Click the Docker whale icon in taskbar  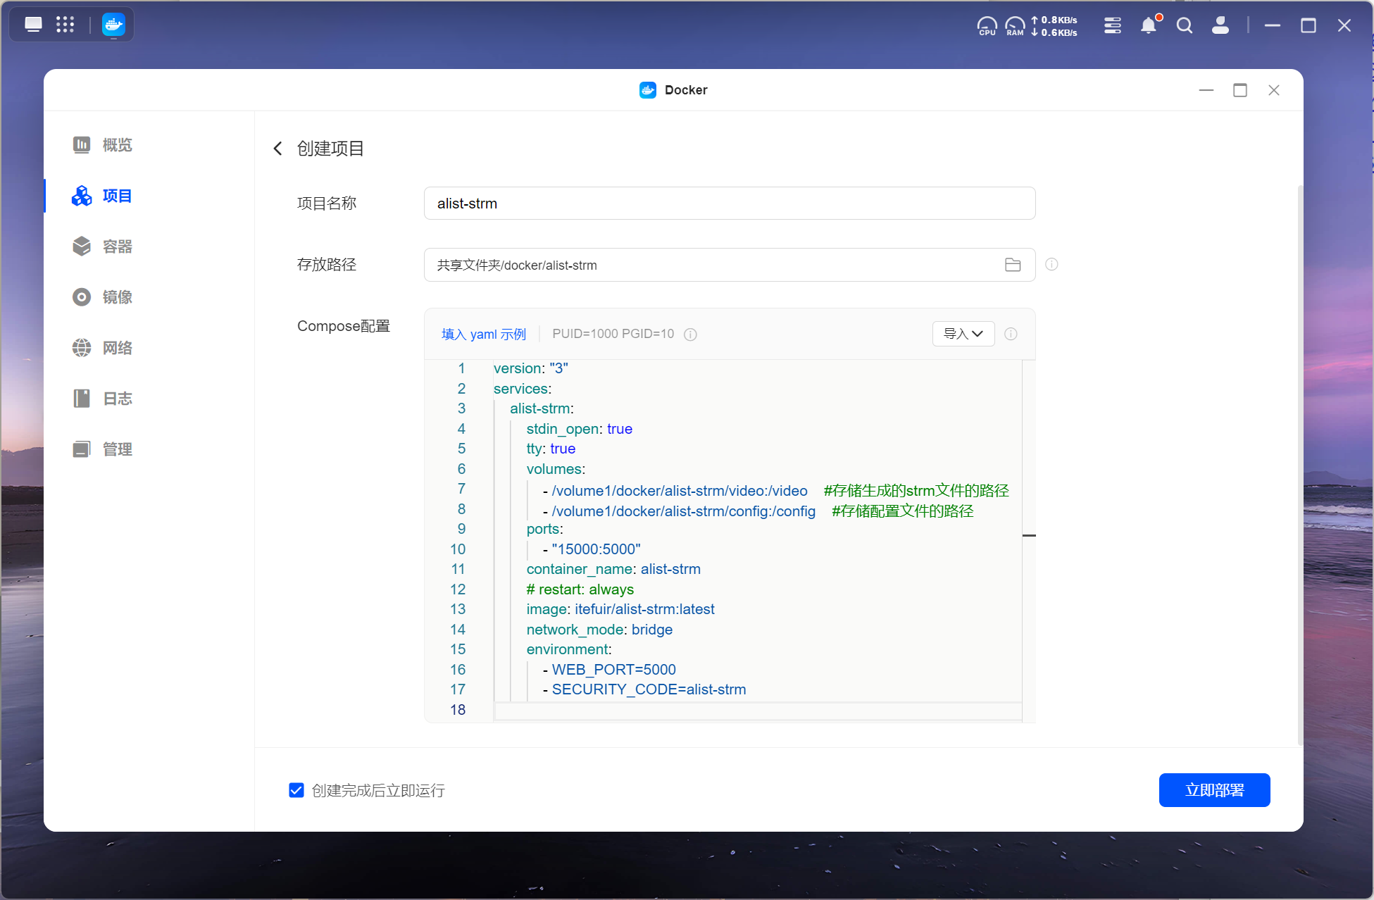coord(113,25)
